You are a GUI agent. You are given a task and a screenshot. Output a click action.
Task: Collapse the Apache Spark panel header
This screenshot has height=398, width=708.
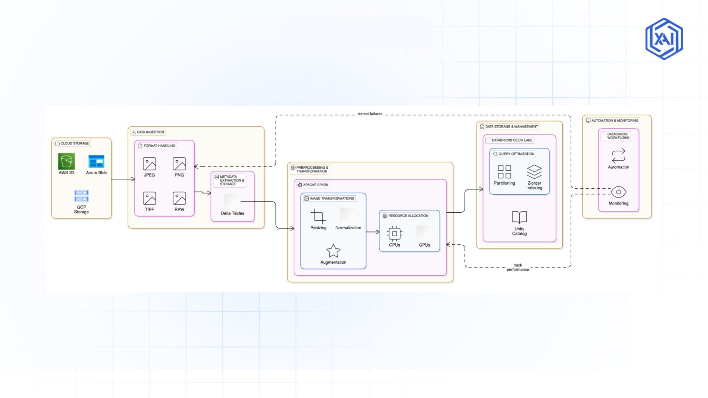[x=313, y=185]
